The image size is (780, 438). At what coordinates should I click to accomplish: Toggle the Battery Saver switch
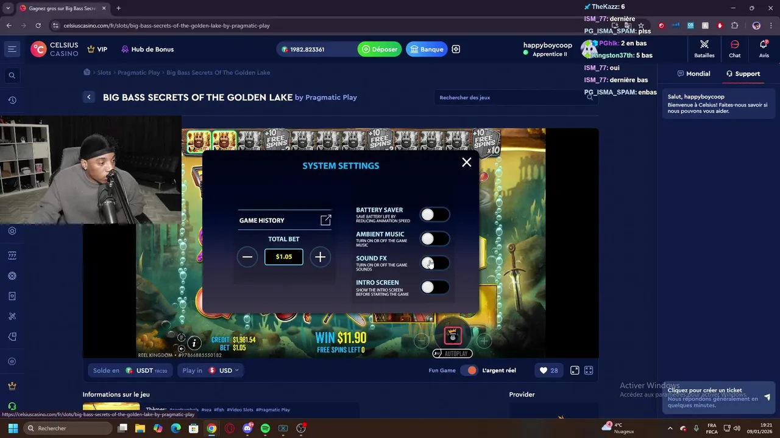(x=434, y=215)
